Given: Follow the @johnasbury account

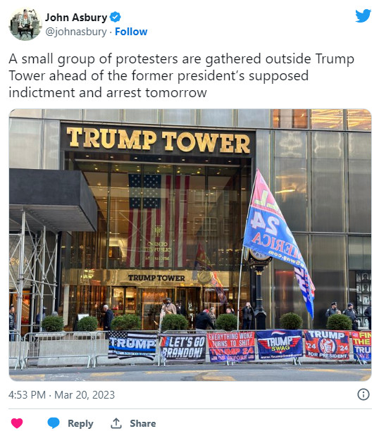Looking at the screenshot, I should 131,32.
